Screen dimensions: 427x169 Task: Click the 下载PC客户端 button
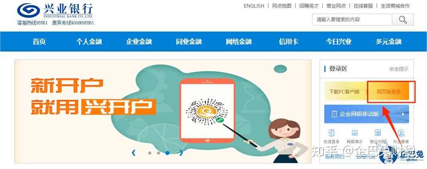[344, 92]
